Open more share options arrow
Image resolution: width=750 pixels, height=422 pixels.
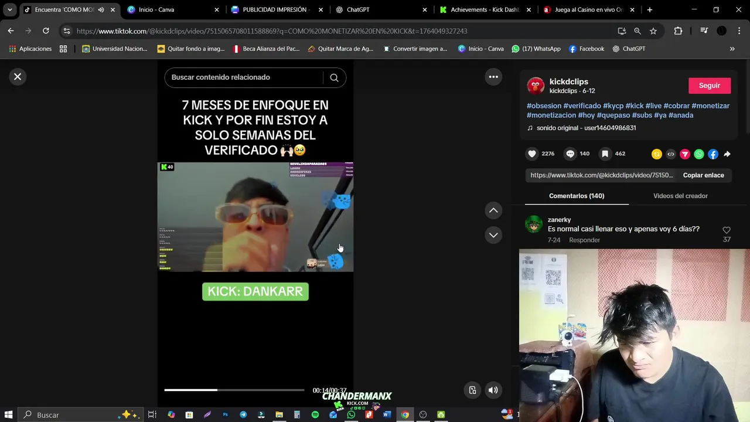click(727, 154)
